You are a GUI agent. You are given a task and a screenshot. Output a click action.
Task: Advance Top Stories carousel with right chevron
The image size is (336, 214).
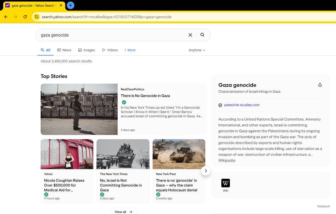coord(206,171)
